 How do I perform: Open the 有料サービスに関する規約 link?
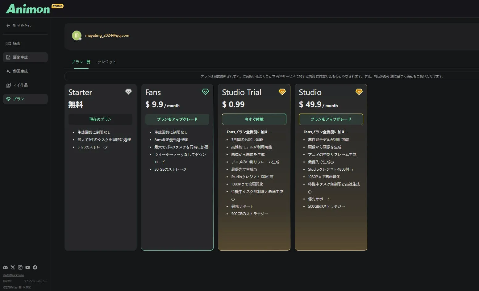295,76
